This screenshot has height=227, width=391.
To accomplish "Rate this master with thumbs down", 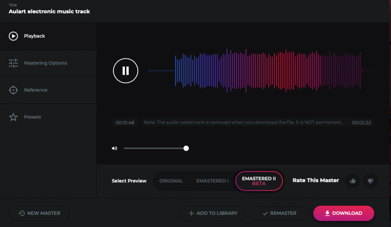I will 370,181.
